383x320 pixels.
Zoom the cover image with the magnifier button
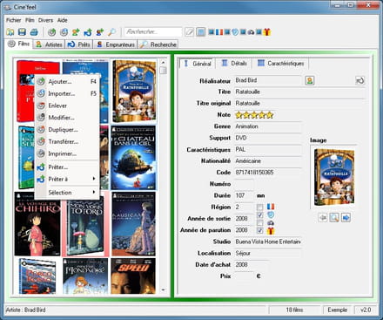coord(334,217)
